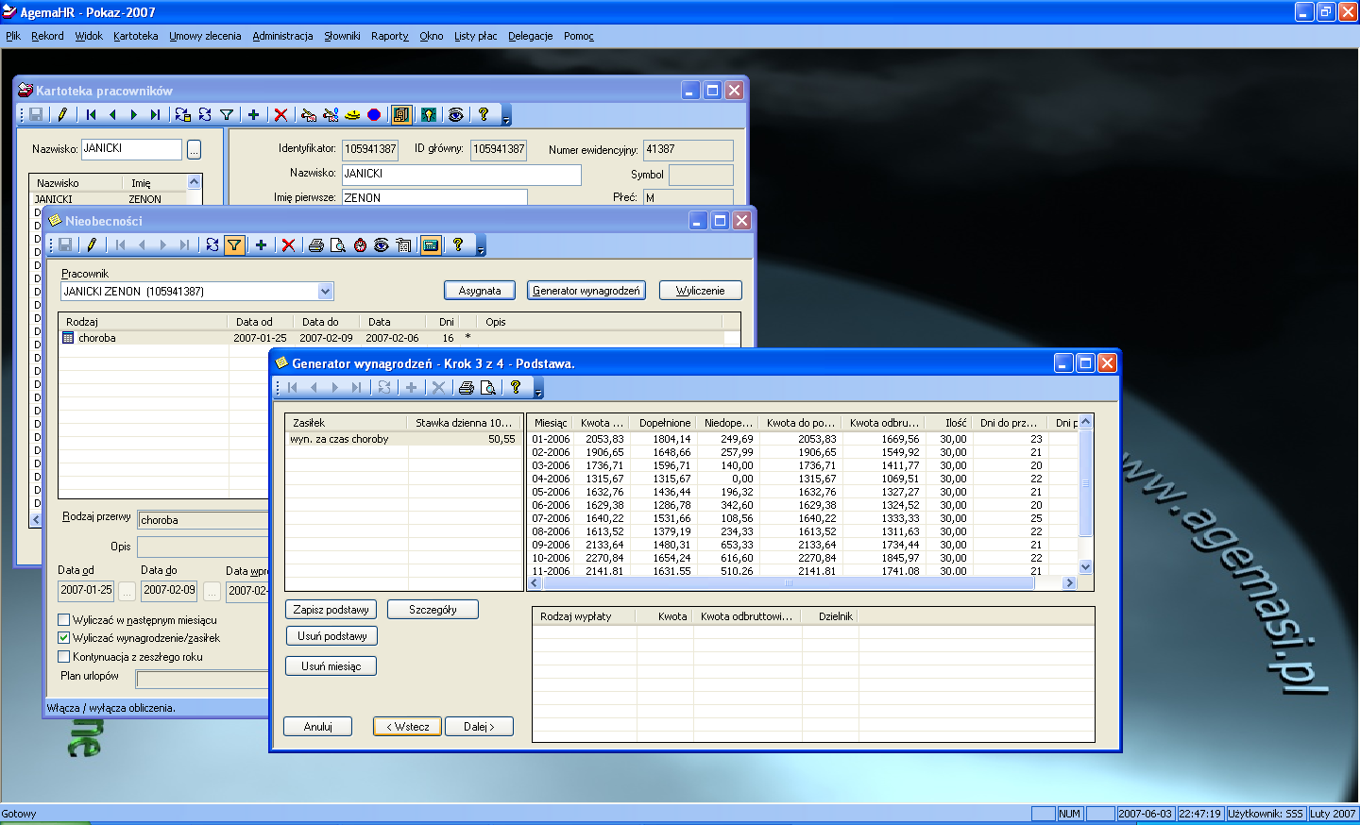Viewport: 1360px width, 825px height.
Task: Click the Dalej > button
Action: click(479, 727)
